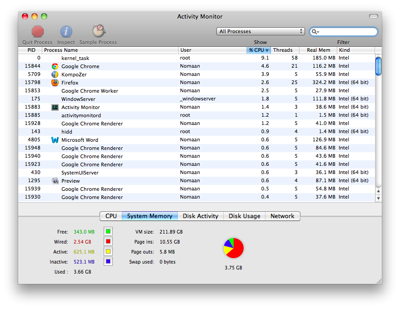The image size is (400, 309).
Task: Click the 324.2 MB Real Mem value
Action: point(324,82)
